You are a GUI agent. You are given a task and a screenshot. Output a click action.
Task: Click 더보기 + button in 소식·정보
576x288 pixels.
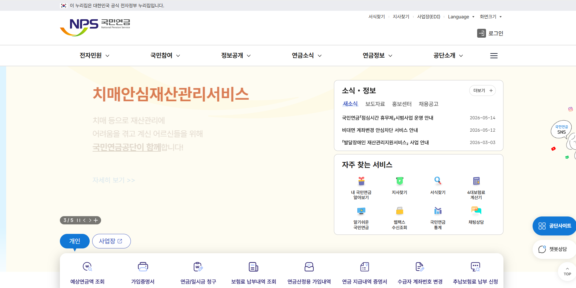[483, 91]
